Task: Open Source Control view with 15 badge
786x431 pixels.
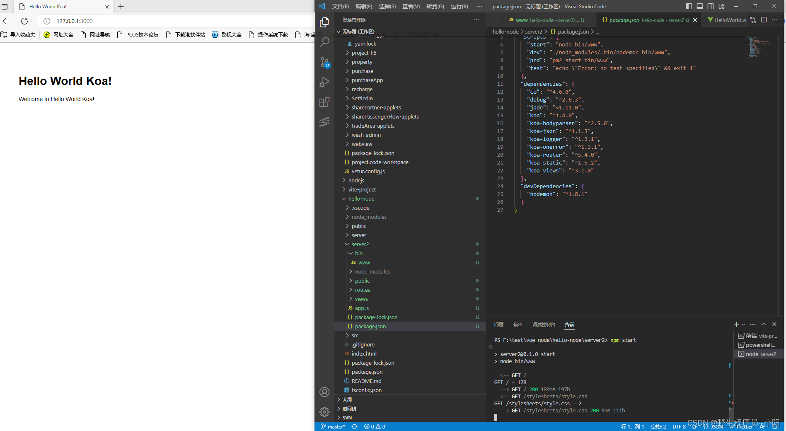Action: [x=324, y=62]
